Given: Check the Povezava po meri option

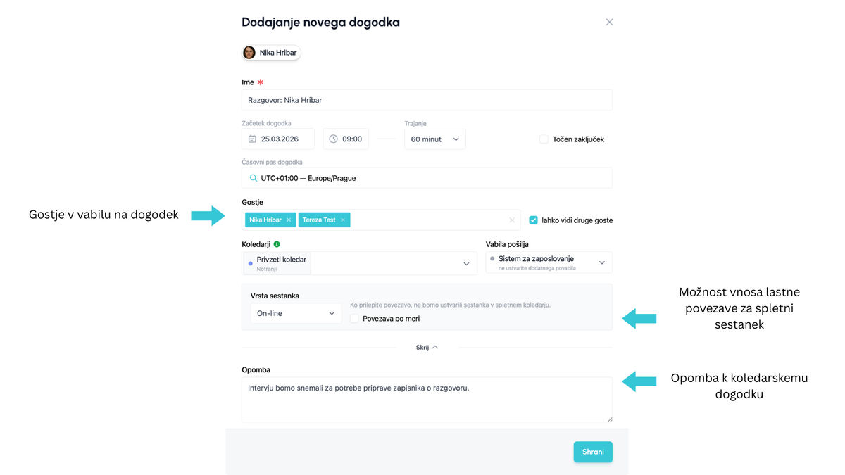Looking at the screenshot, I should tap(355, 319).
